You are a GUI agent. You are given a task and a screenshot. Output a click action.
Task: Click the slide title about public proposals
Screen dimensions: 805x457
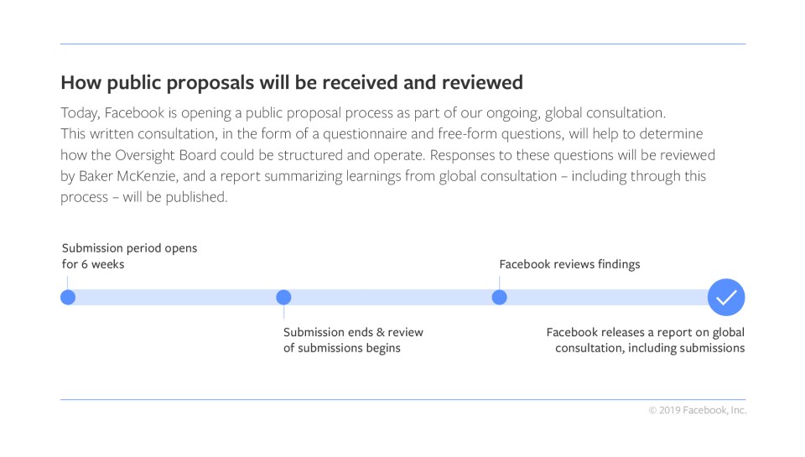pyautogui.click(x=292, y=82)
